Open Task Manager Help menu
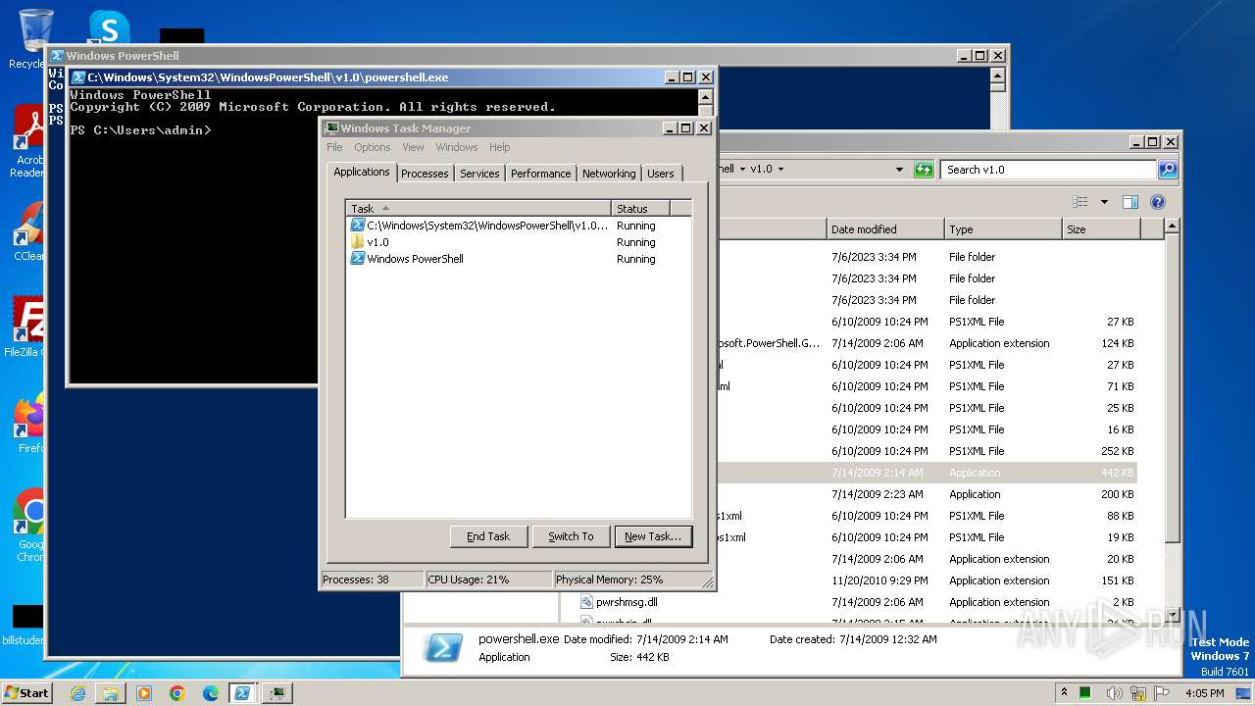The height and width of the screenshot is (706, 1255). [x=500, y=147]
